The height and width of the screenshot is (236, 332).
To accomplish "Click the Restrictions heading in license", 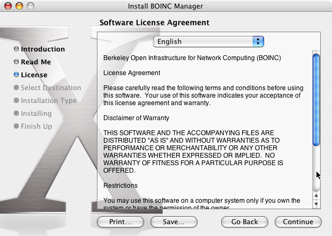I will click(x=120, y=186).
